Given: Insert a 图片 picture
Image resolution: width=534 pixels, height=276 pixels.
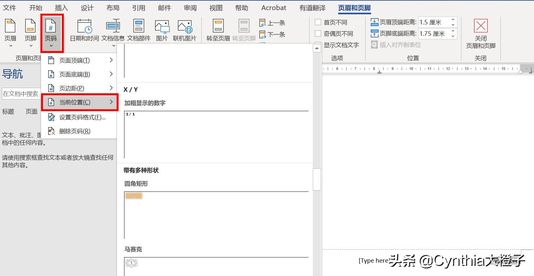Looking at the screenshot, I should coord(162,30).
